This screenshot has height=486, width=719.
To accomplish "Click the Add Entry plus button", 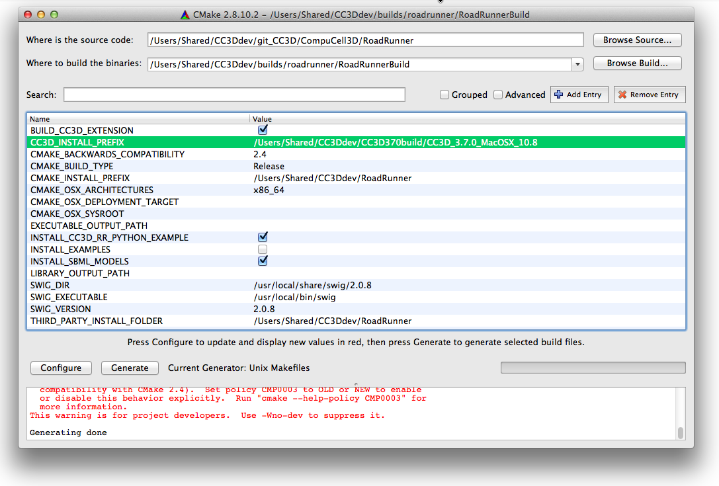I will tap(577, 95).
